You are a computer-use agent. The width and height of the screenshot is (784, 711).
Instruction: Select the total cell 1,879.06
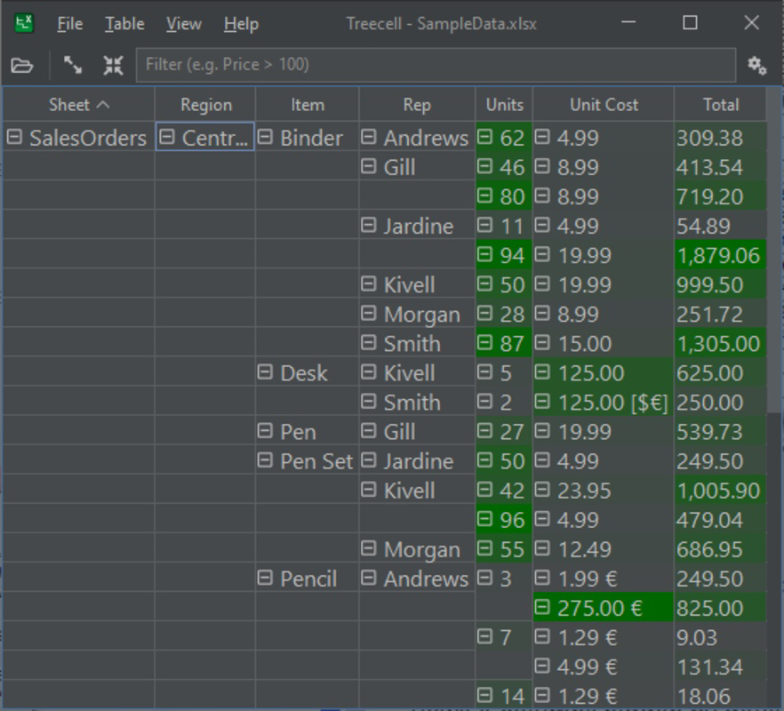720,255
